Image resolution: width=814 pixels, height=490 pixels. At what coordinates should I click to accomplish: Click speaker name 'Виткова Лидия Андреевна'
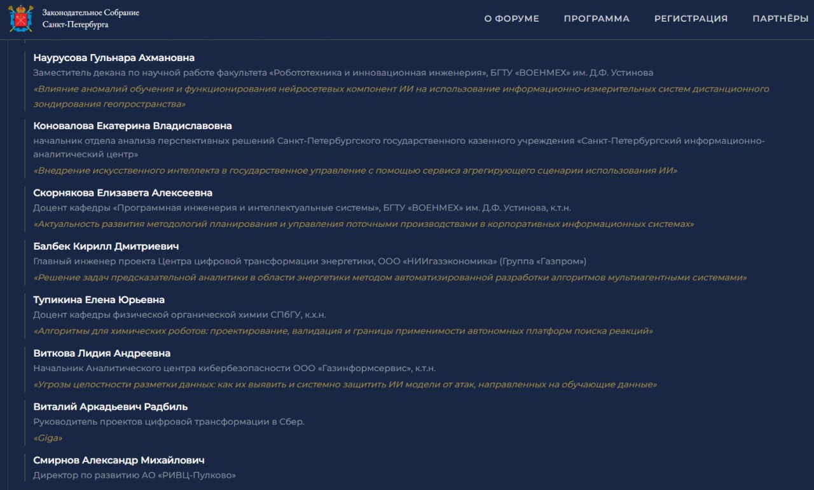coord(102,353)
